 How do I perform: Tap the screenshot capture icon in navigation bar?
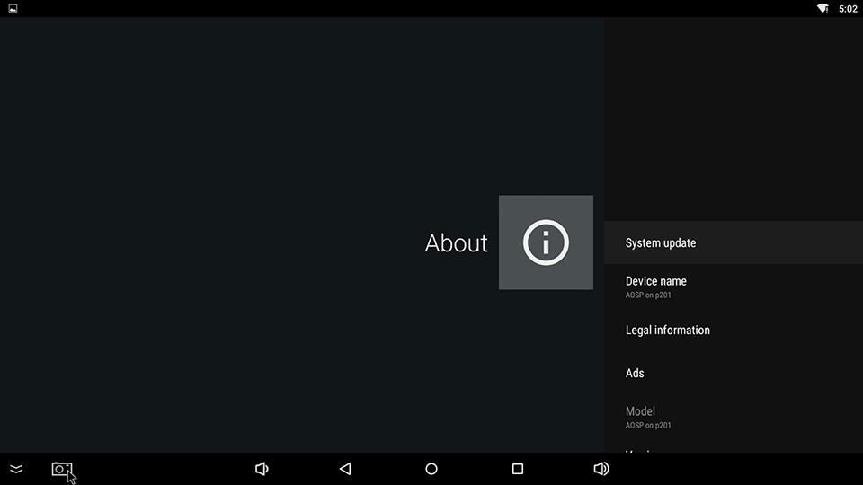tap(61, 469)
